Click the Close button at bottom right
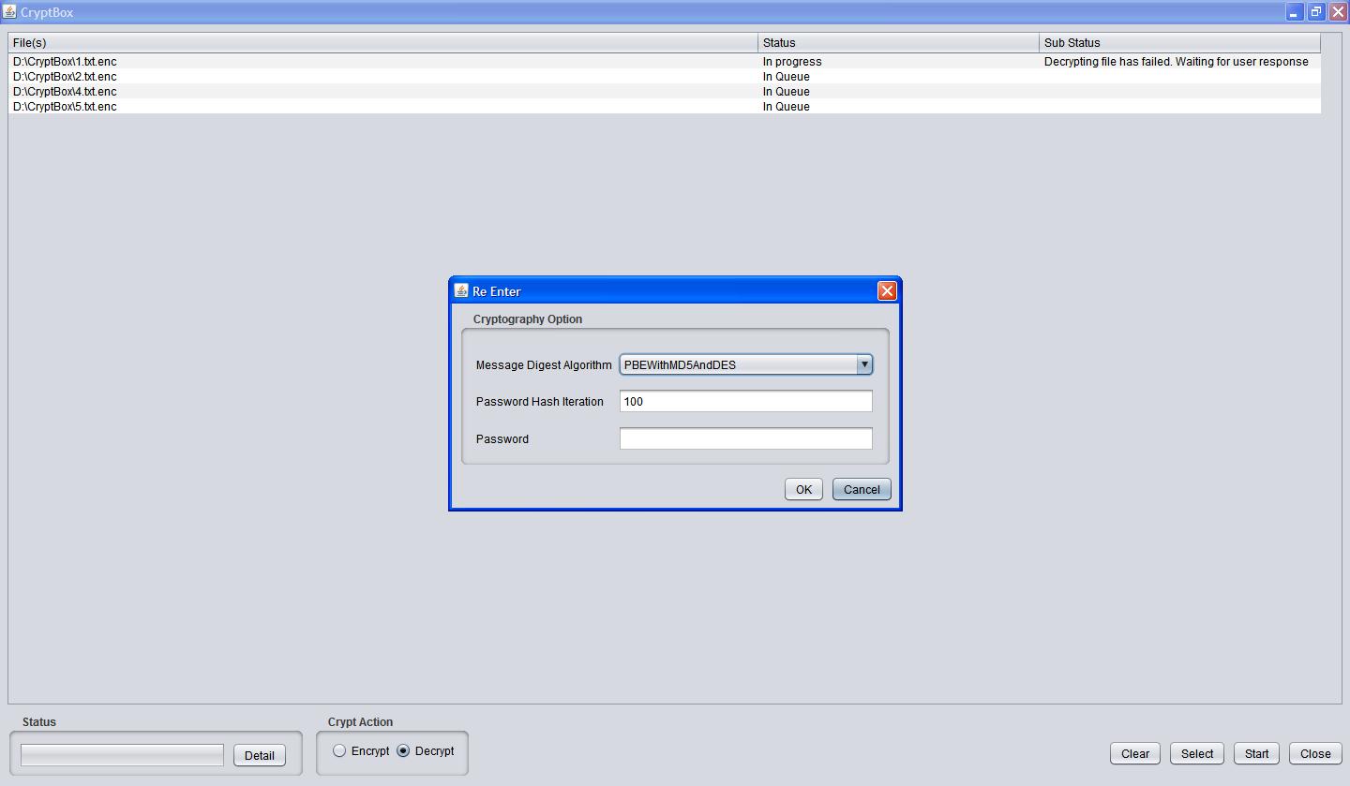The height and width of the screenshot is (786, 1350). tap(1315, 753)
